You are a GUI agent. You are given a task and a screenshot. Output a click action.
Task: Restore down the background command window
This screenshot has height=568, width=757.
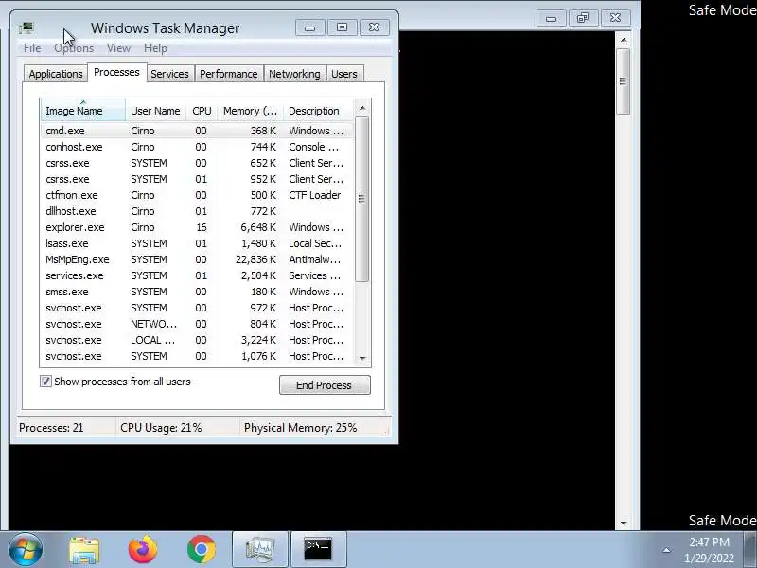click(x=583, y=18)
